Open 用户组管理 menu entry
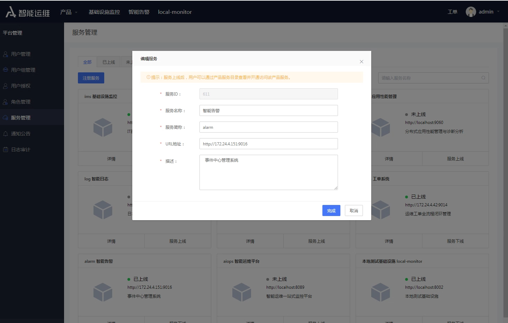The image size is (508, 323). (32, 70)
